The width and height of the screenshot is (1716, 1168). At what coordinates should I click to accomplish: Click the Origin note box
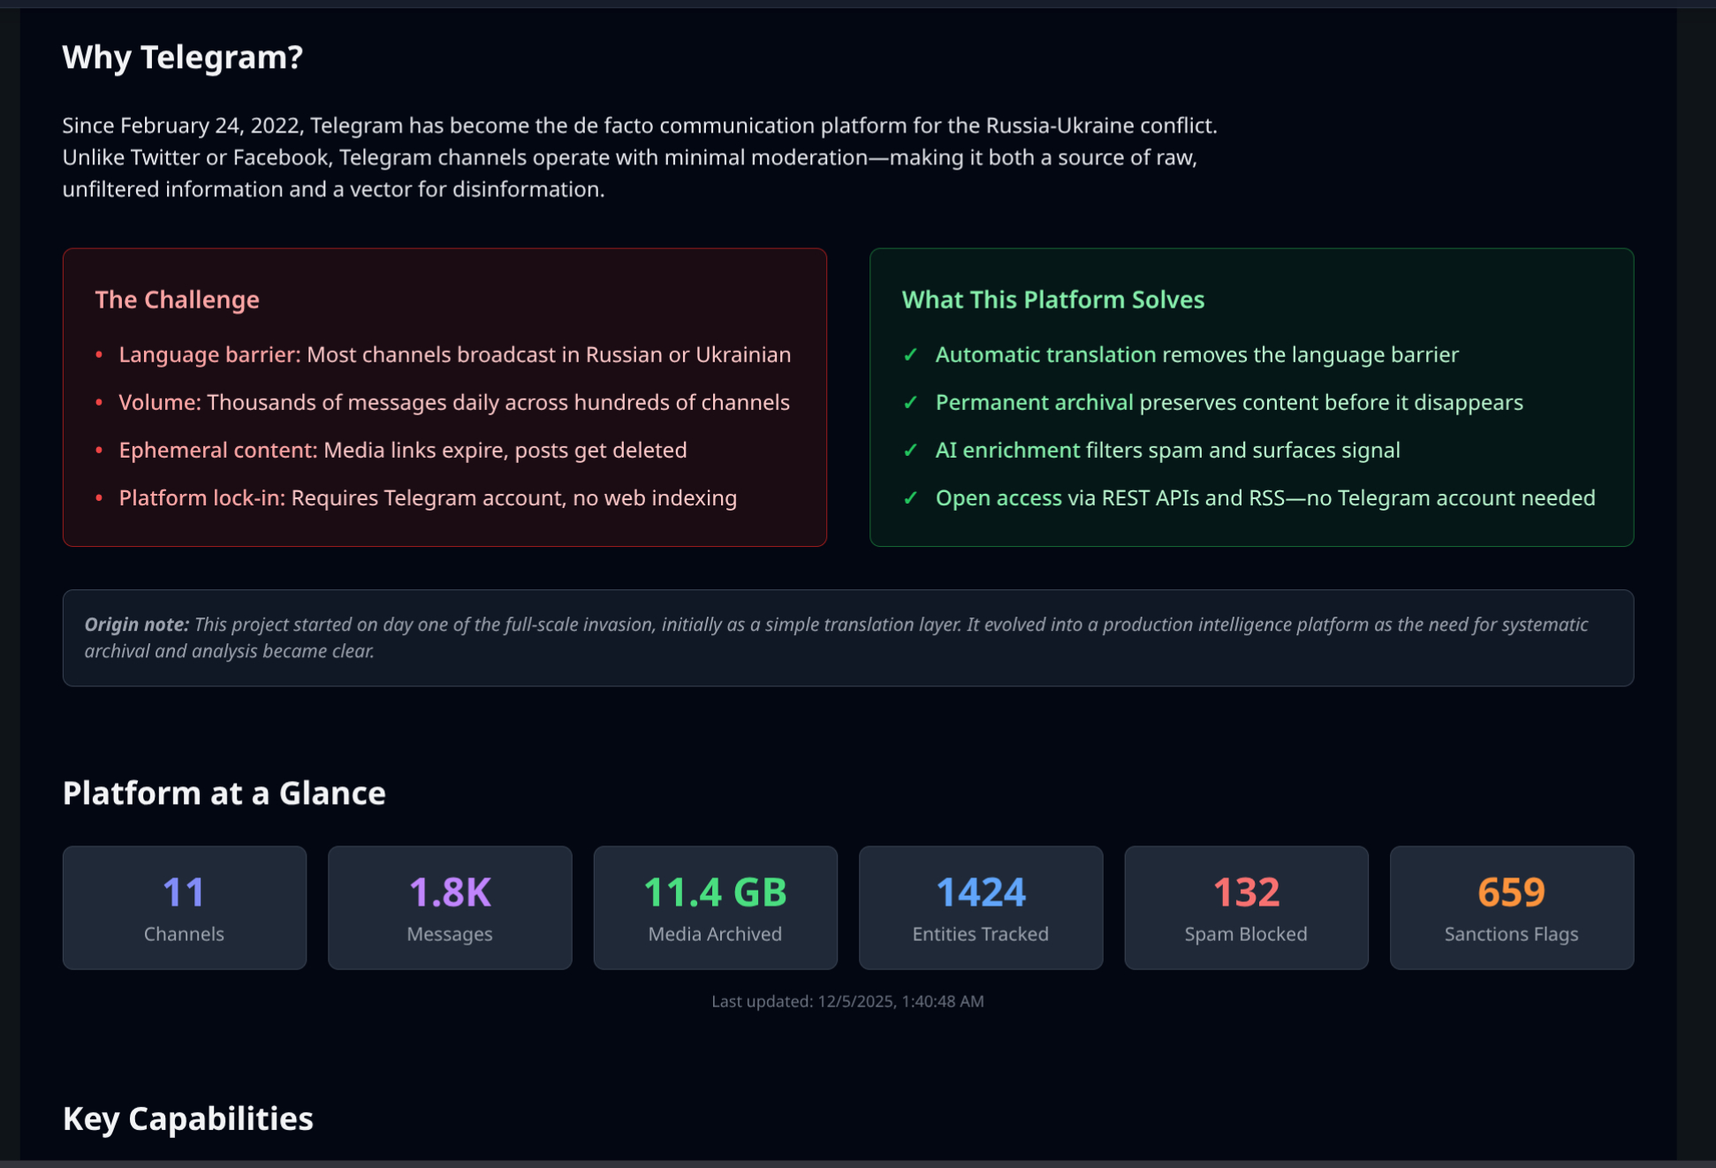847,638
